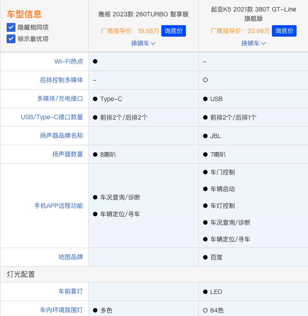Image resolution: width=308 pixels, height=316 pixels.
Task: Click the 地图品牌 row label
Action: [71, 257]
